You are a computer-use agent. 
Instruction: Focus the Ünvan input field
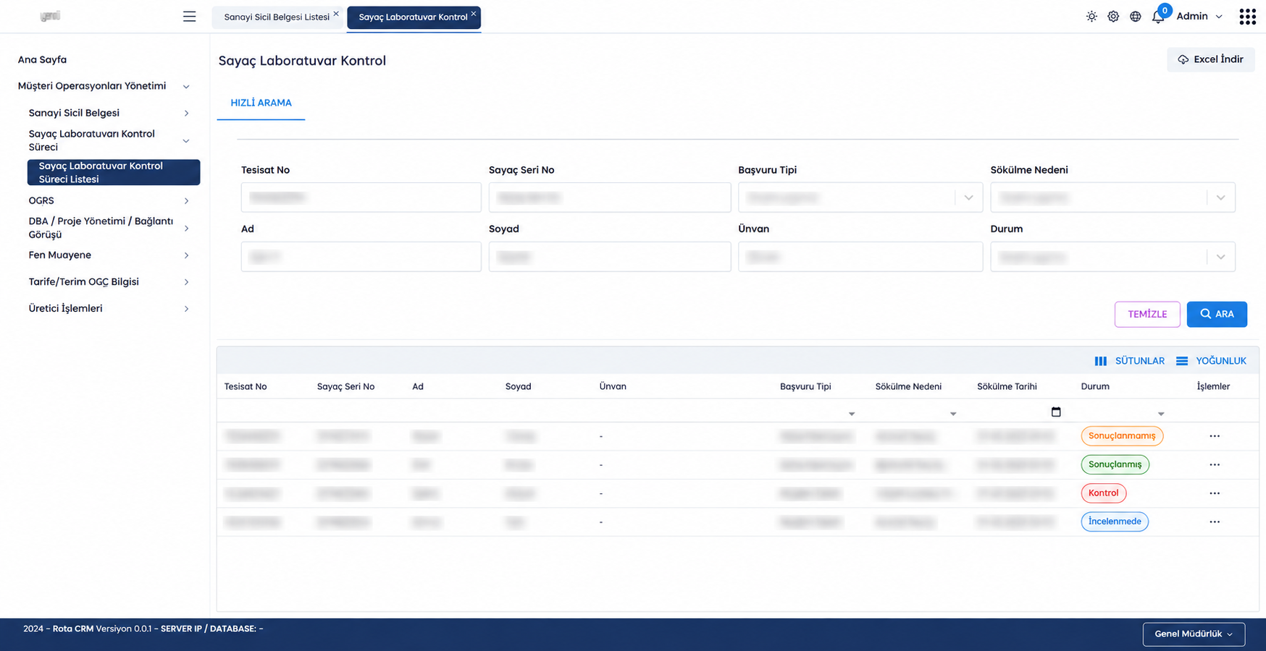point(860,257)
